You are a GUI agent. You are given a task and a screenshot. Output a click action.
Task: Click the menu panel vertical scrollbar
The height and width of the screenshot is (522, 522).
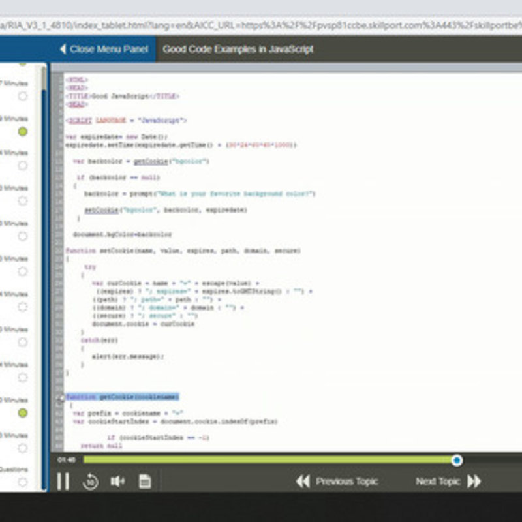[44, 278]
